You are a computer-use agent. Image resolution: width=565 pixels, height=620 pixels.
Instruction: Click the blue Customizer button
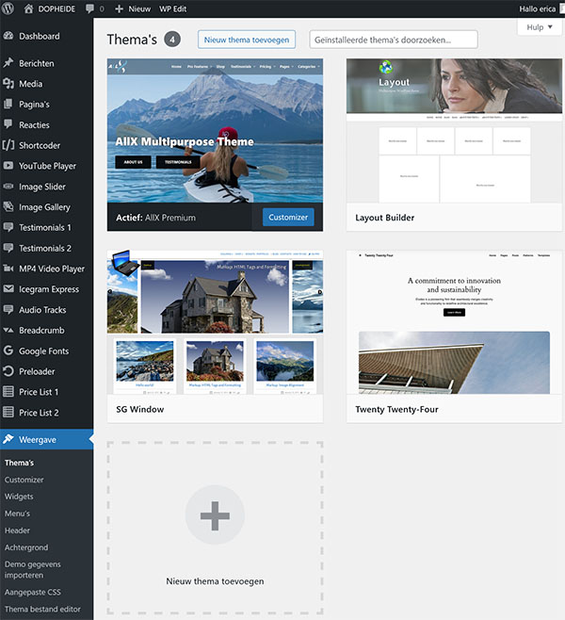tap(288, 217)
